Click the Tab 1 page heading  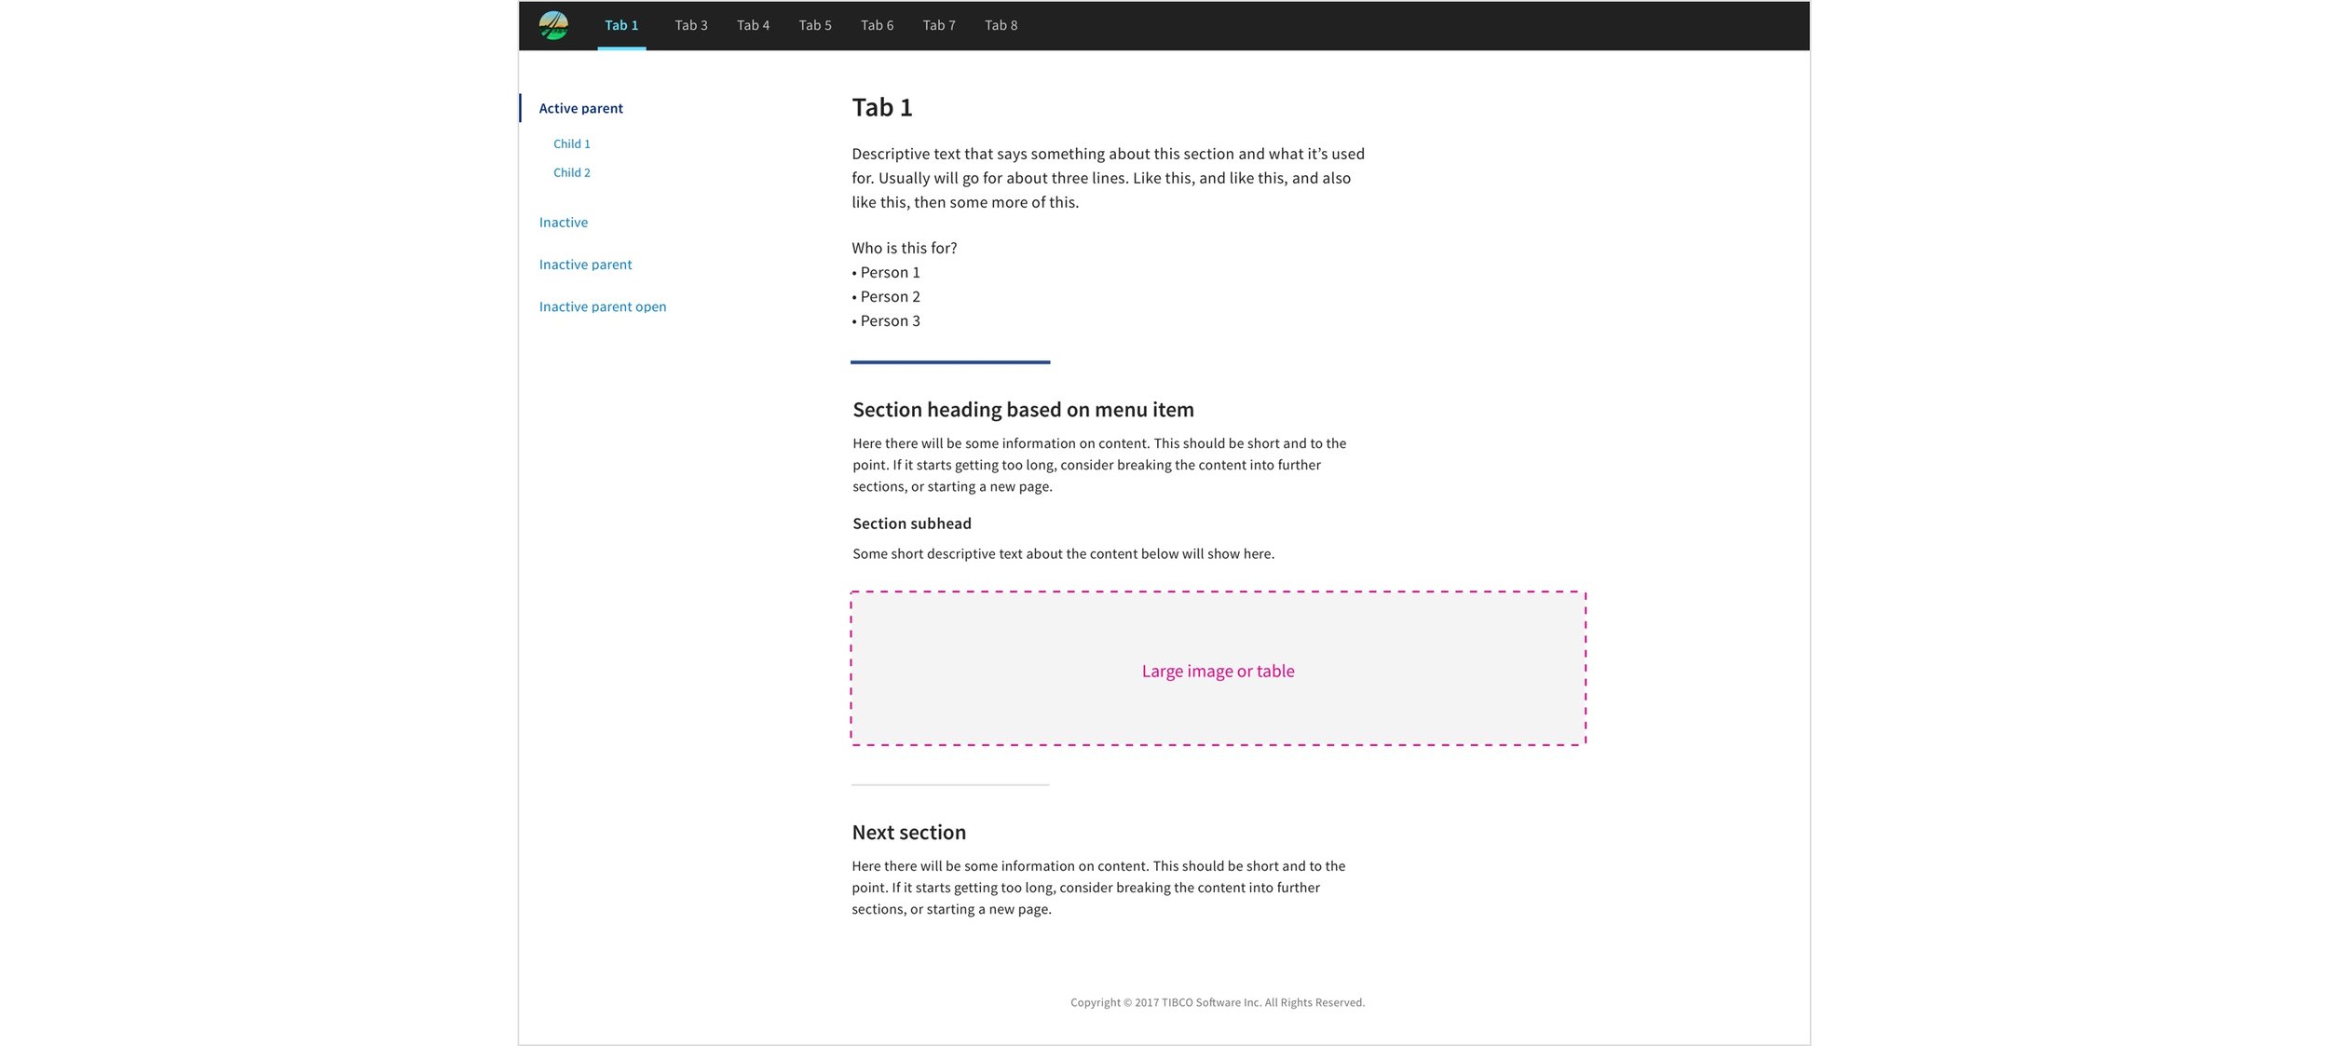882,108
